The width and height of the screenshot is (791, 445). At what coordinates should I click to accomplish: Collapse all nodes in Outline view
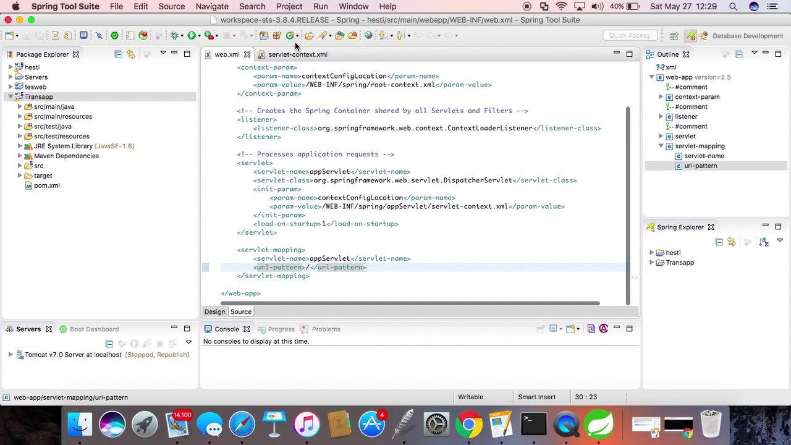(738, 54)
